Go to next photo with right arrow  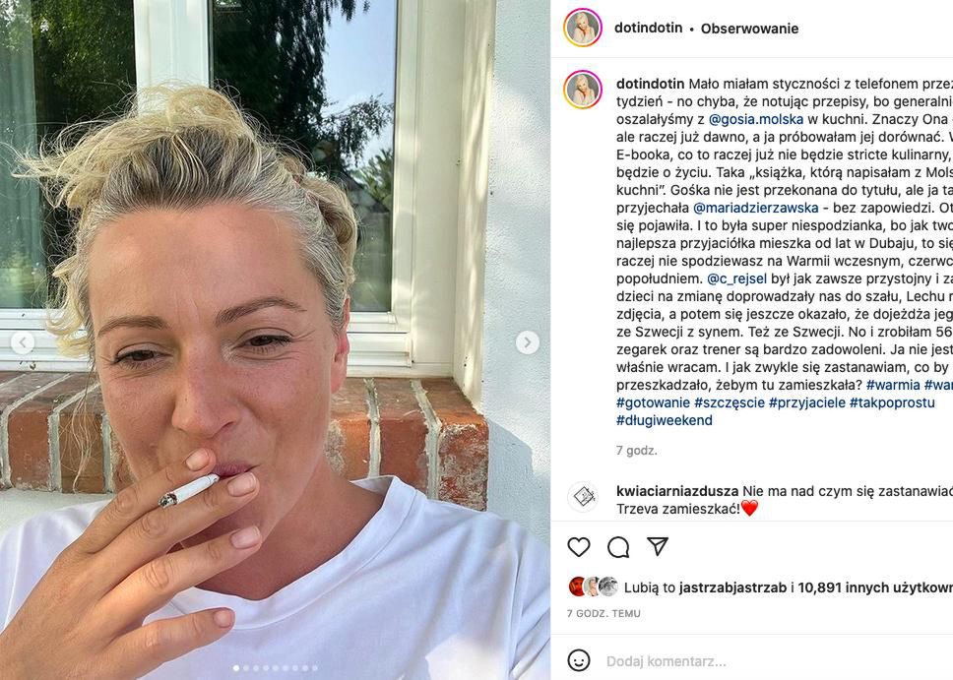point(527,342)
